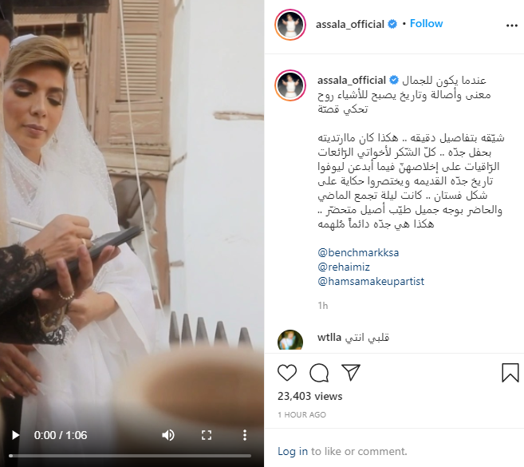Viewport: 524px width, 467px height.
Task: Follow assala_official account
Action: click(426, 24)
